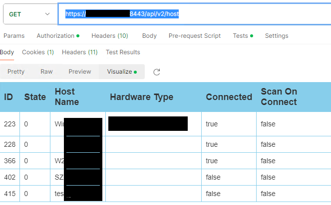Click State value 0 in row 366

[26, 161]
